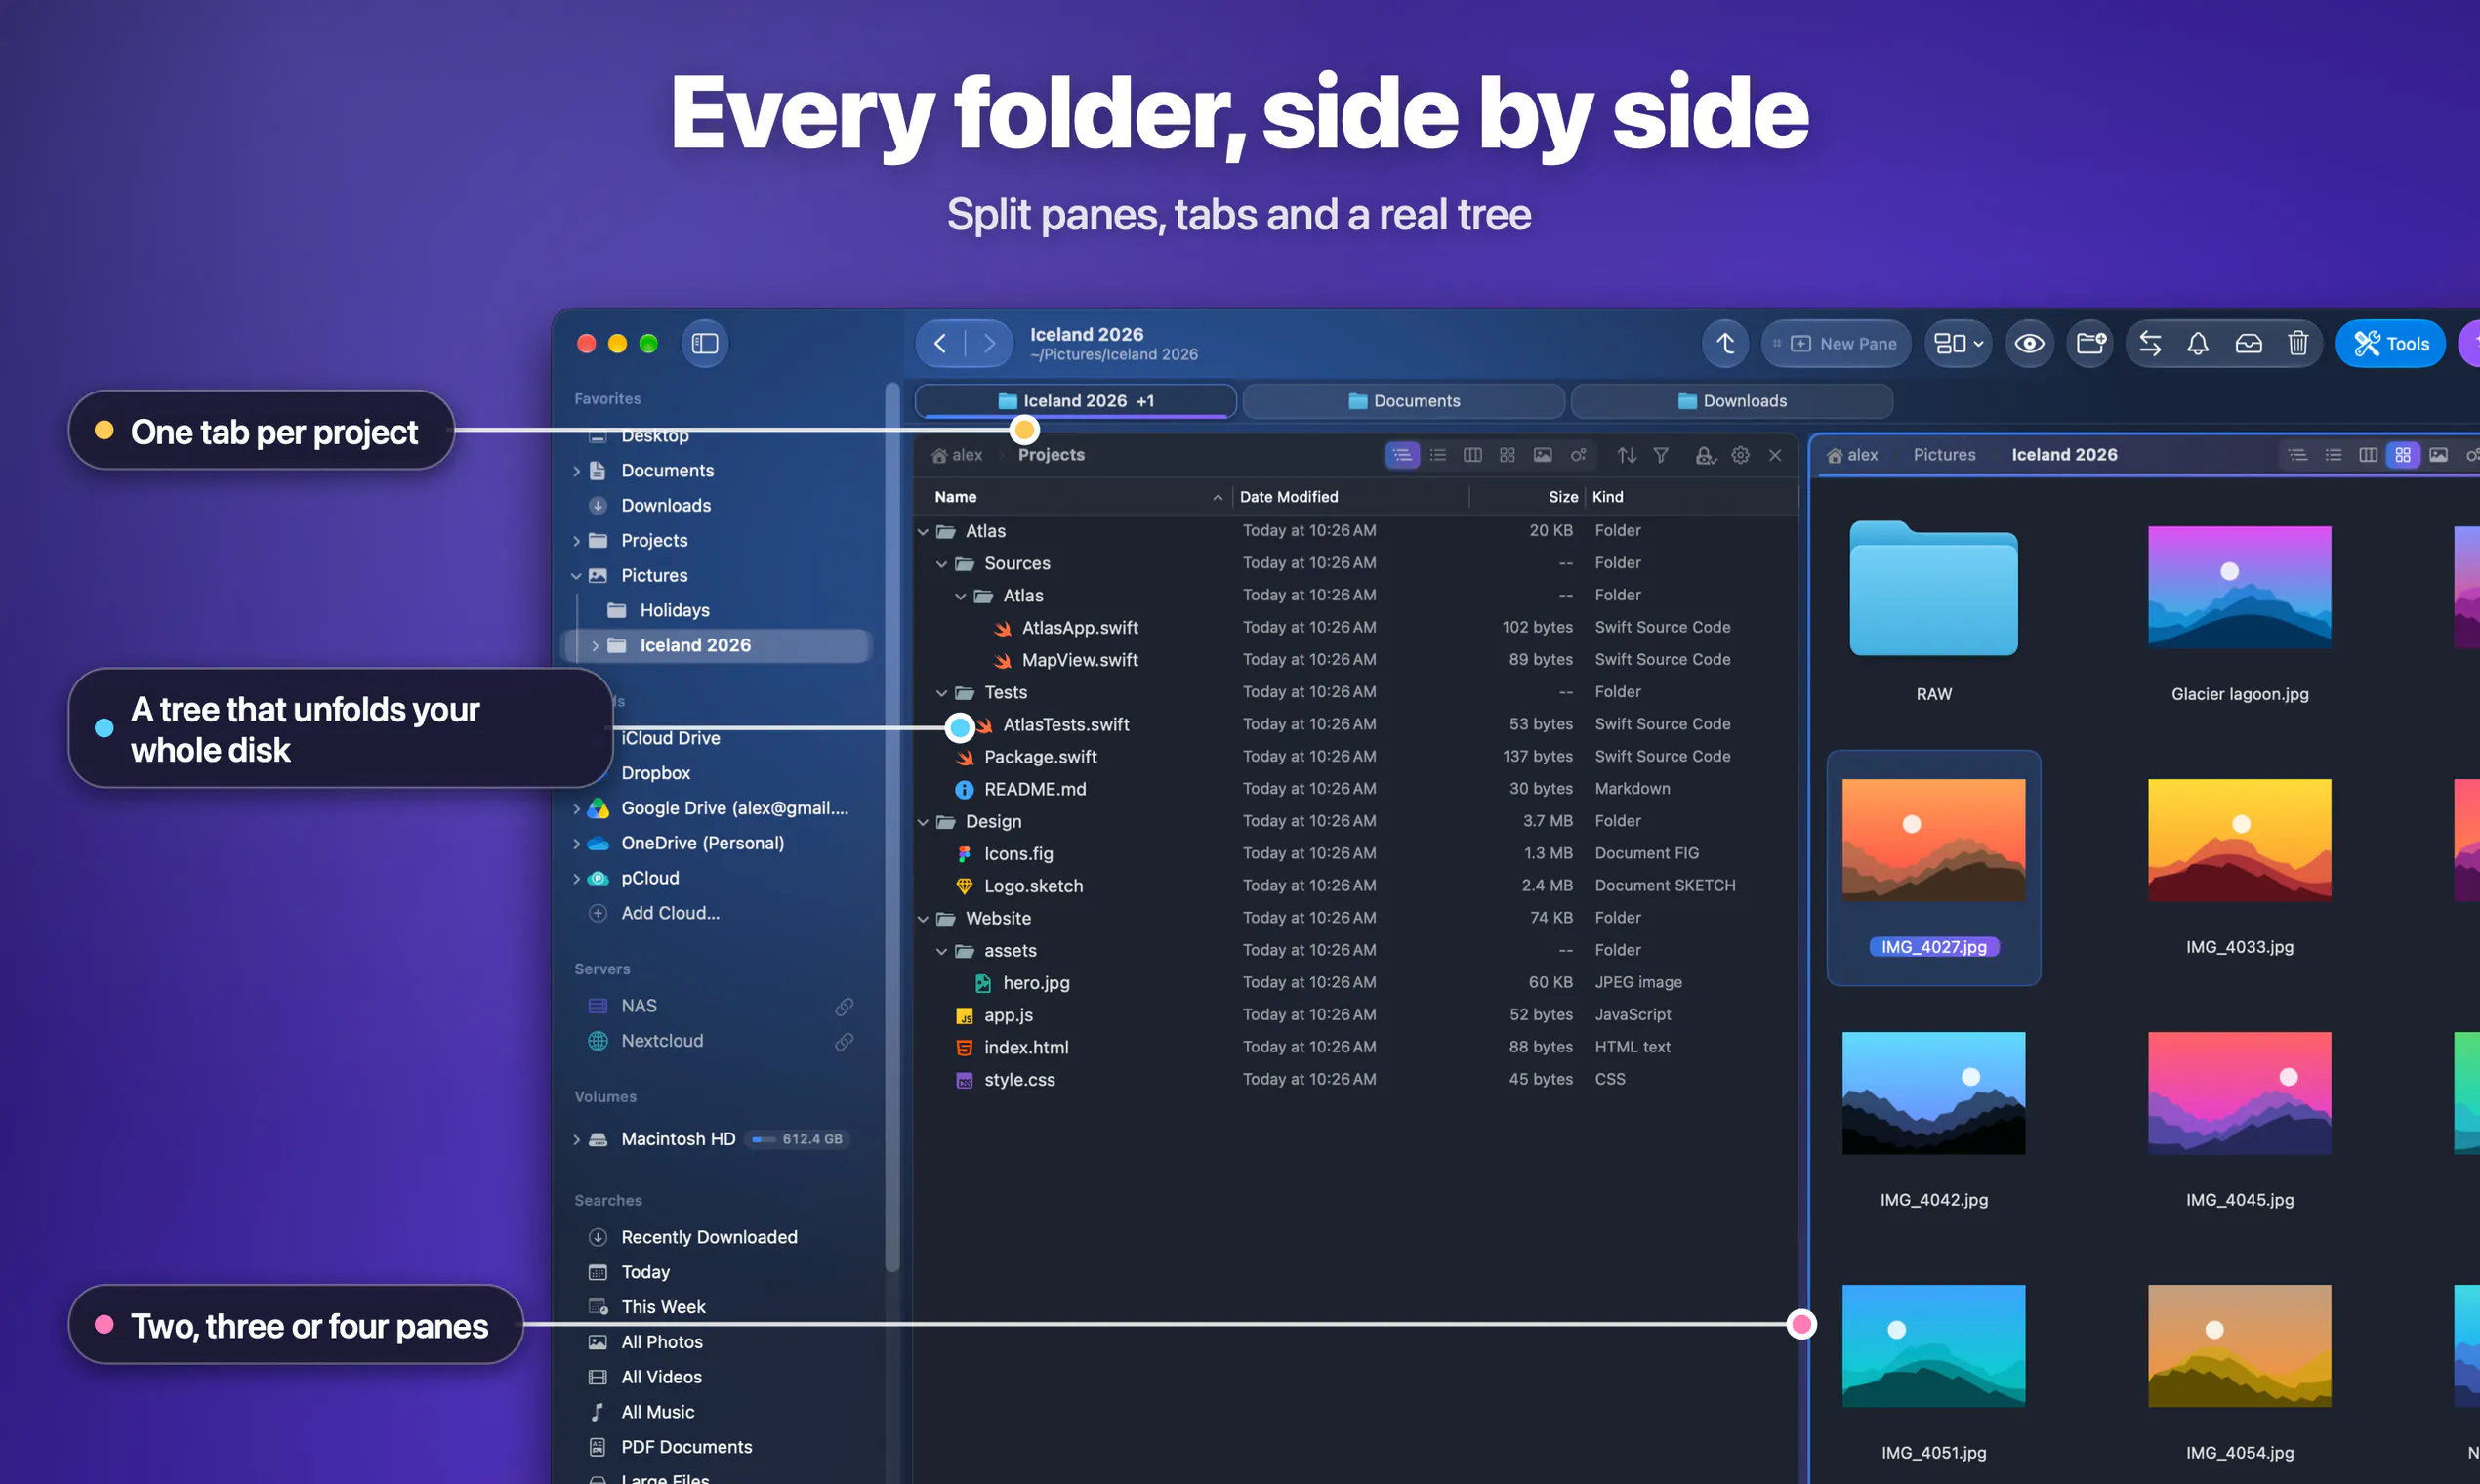The height and width of the screenshot is (1484, 2480).
Task: Expand Macintosh HD in the sidebar
Action: click(x=576, y=1140)
